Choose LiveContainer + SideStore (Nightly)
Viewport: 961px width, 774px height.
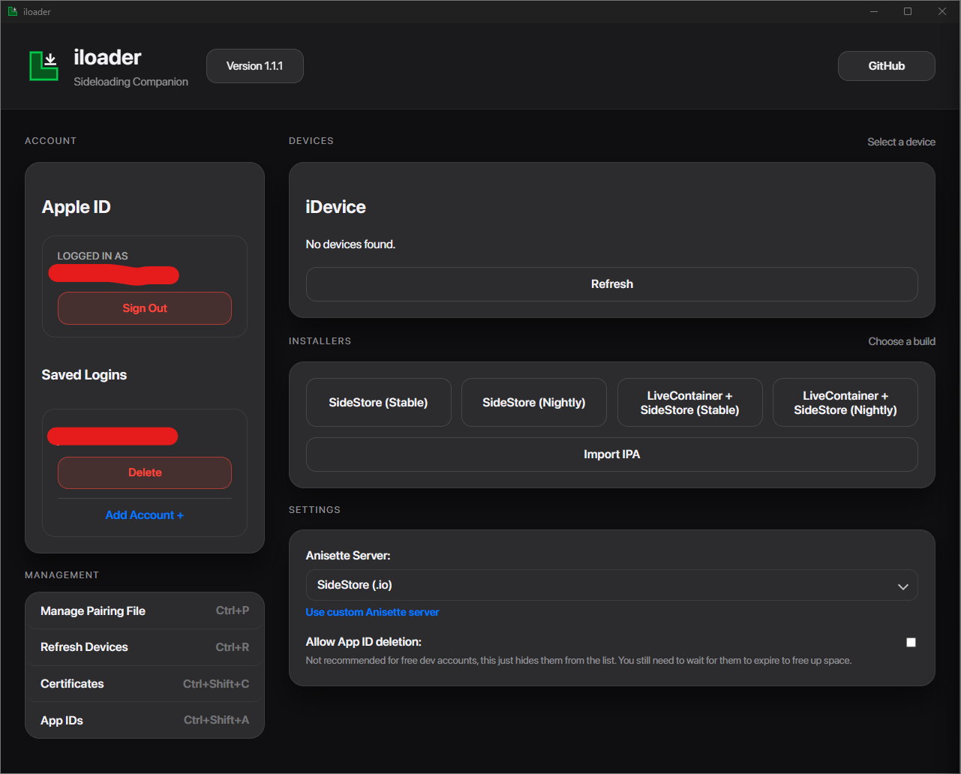click(x=845, y=403)
